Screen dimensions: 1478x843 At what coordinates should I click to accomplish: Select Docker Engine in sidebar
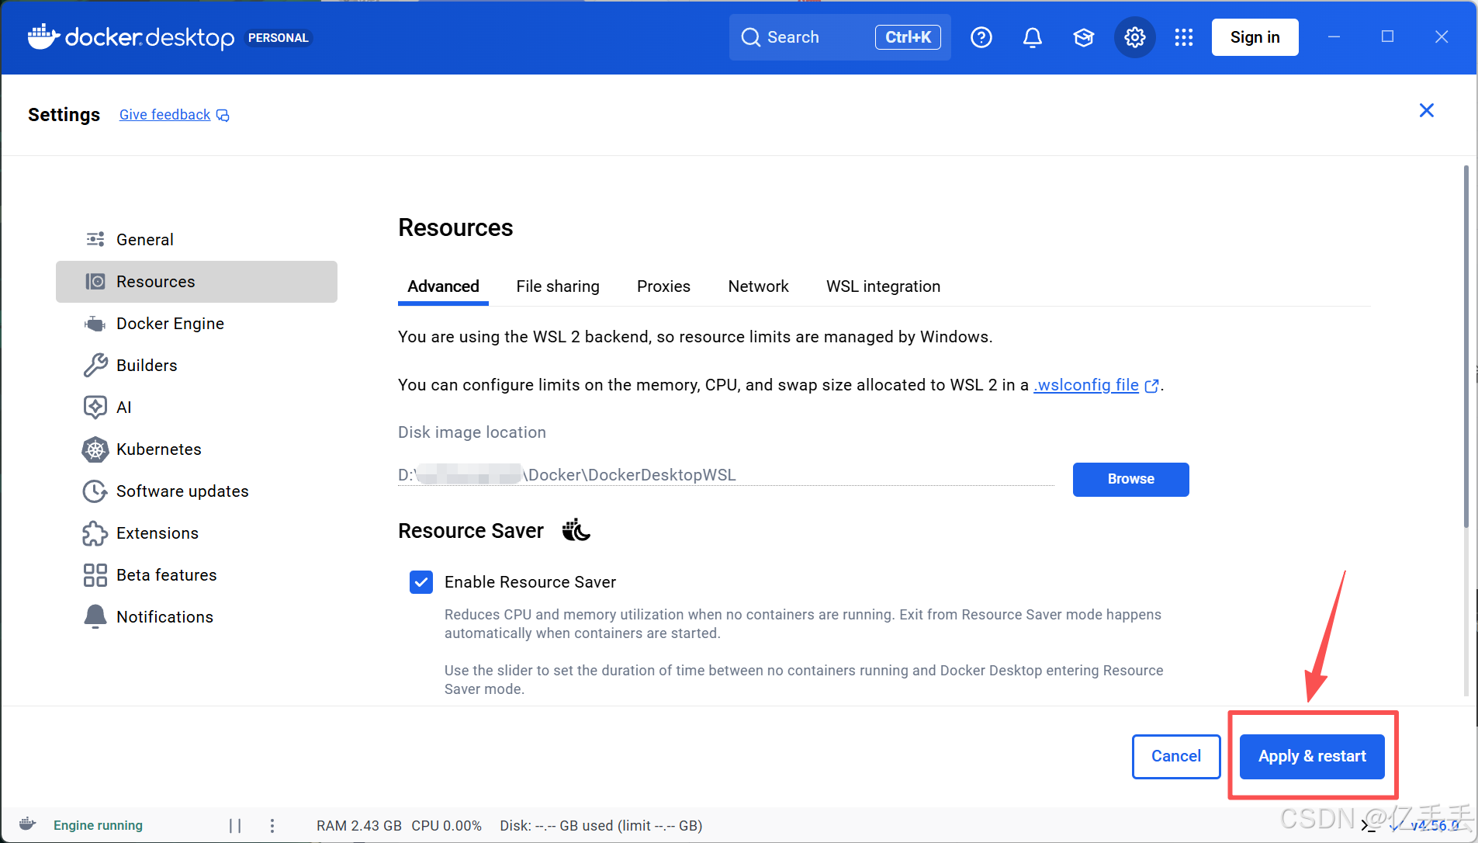196,324
